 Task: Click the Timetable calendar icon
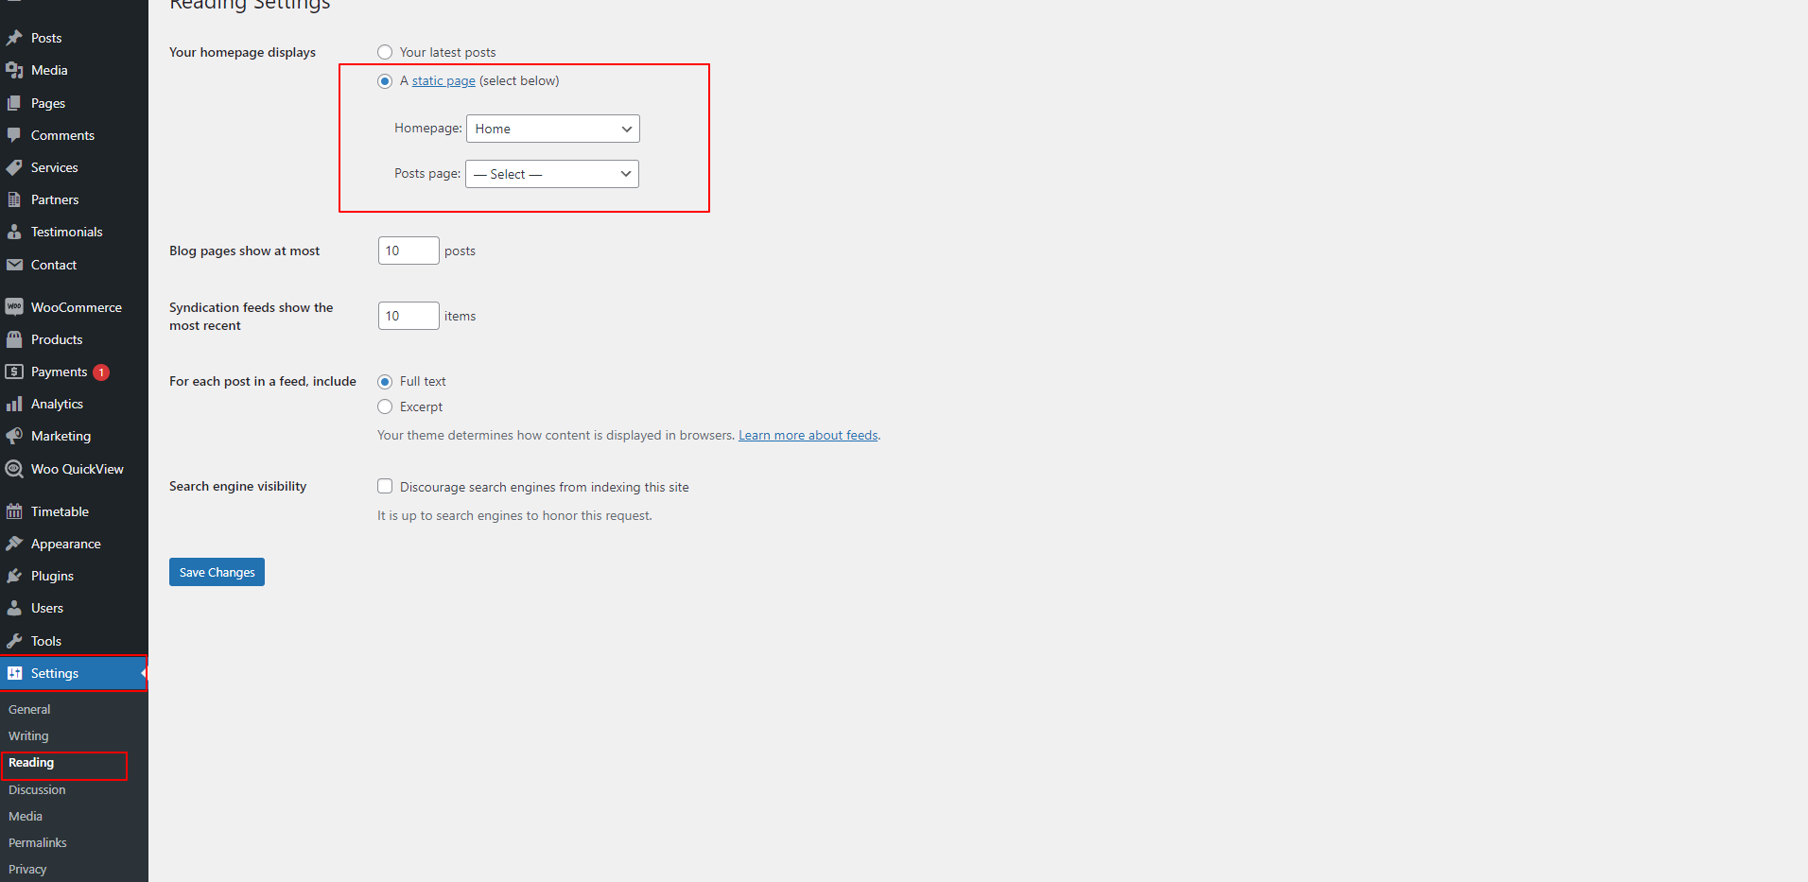point(14,511)
